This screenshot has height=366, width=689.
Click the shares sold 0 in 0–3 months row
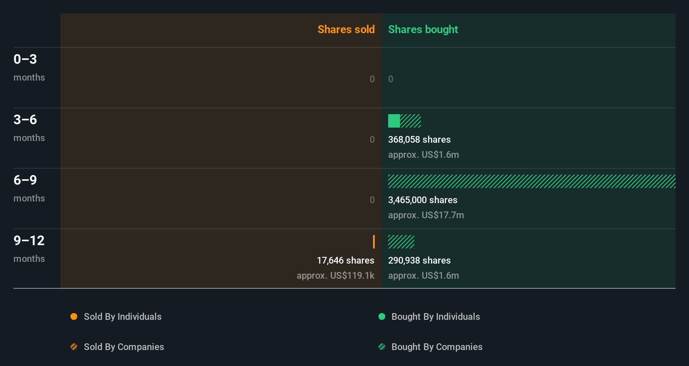(372, 79)
